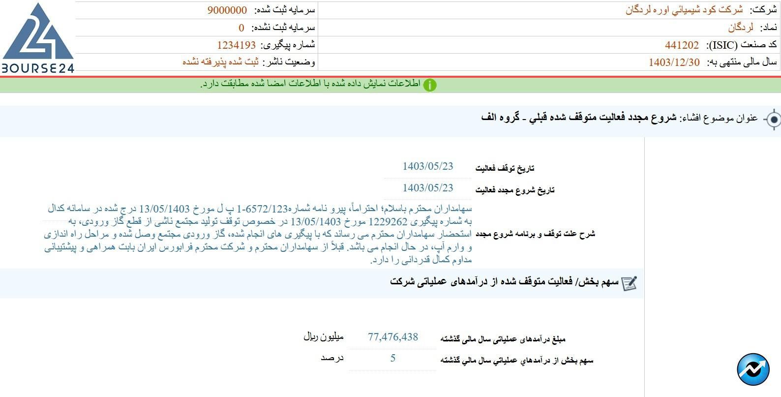Click registered capital value 9000000
Viewport: 781px width, 397px height.
[227, 10]
